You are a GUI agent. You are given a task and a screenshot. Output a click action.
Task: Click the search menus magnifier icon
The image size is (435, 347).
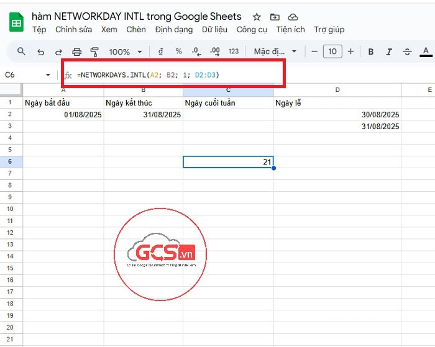21,52
